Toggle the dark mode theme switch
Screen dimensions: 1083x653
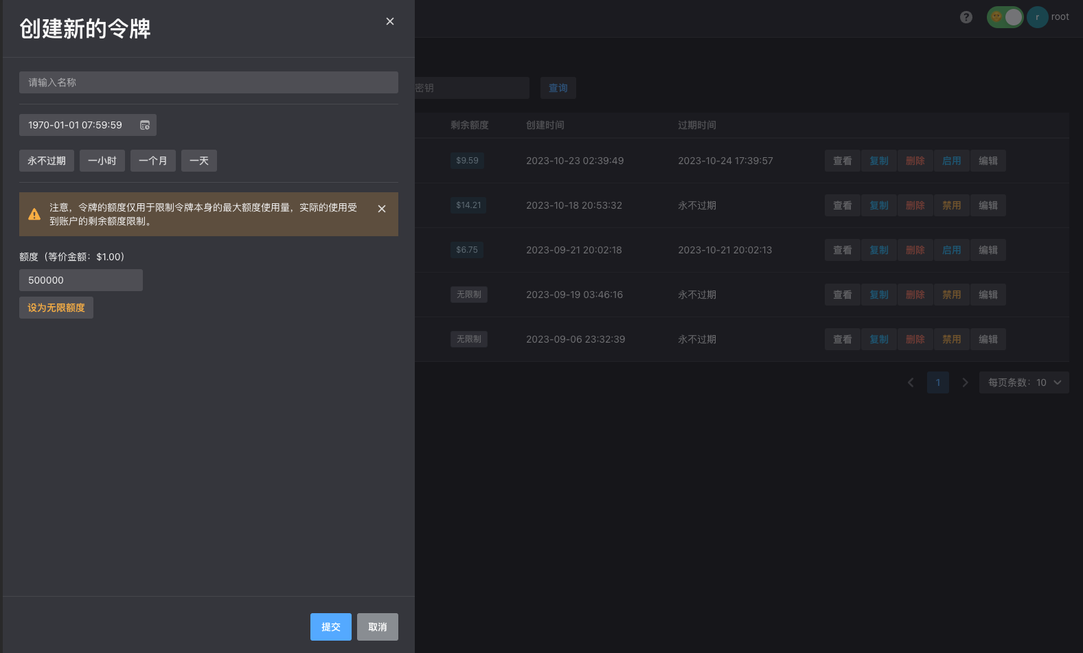pyautogui.click(x=1005, y=17)
